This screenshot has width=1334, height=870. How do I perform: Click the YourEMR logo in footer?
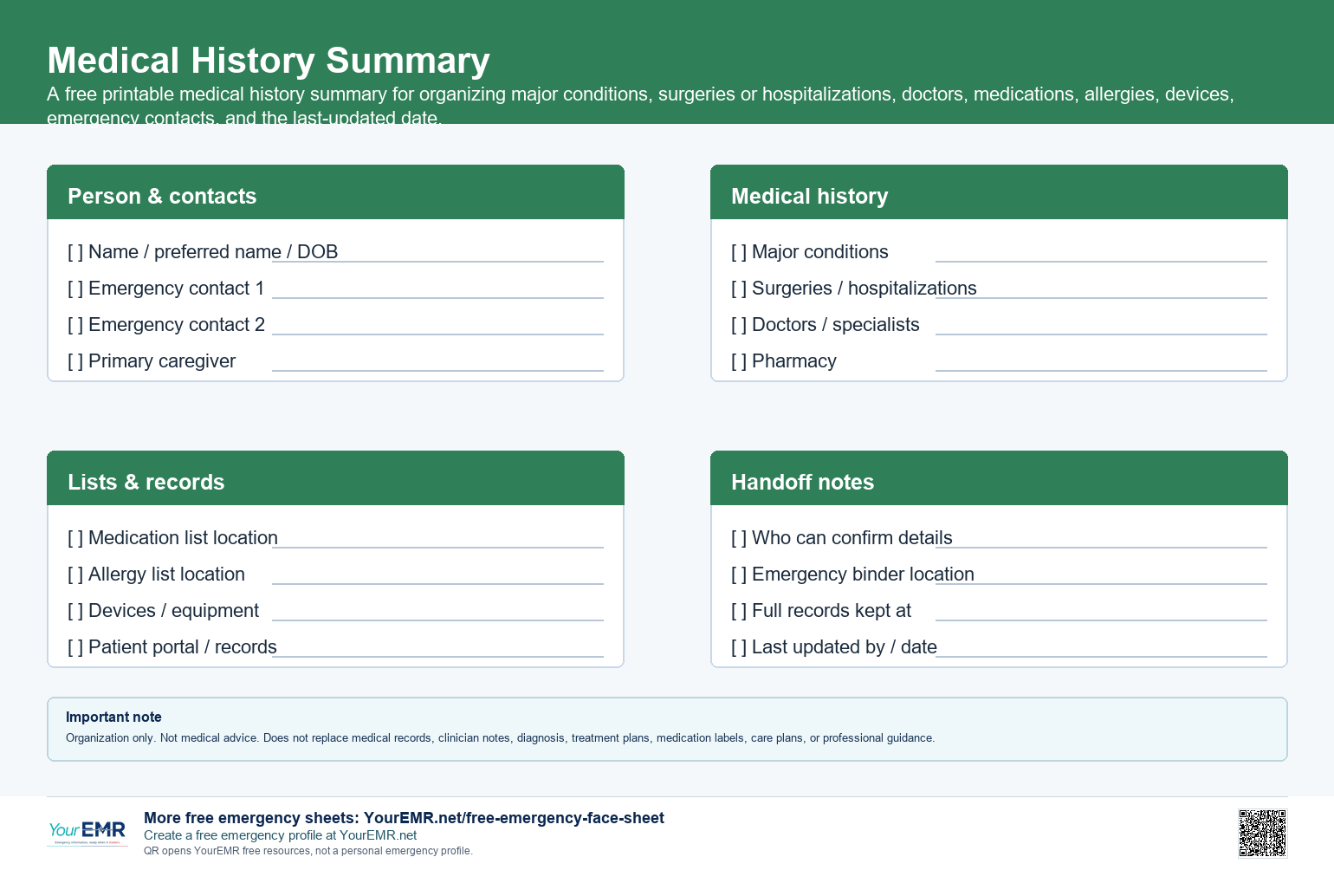tap(87, 833)
